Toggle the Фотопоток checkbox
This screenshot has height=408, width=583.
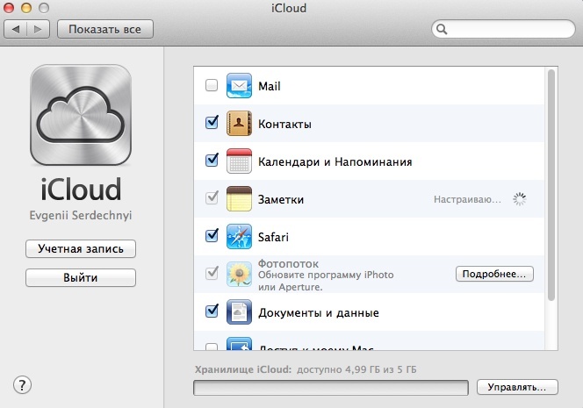tap(212, 273)
